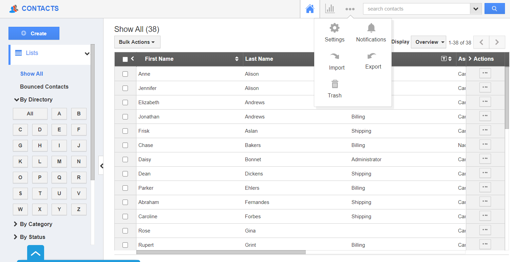Click the search contacts input field
This screenshot has height=262, width=510.
pyautogui.click(x=416, y=9)
